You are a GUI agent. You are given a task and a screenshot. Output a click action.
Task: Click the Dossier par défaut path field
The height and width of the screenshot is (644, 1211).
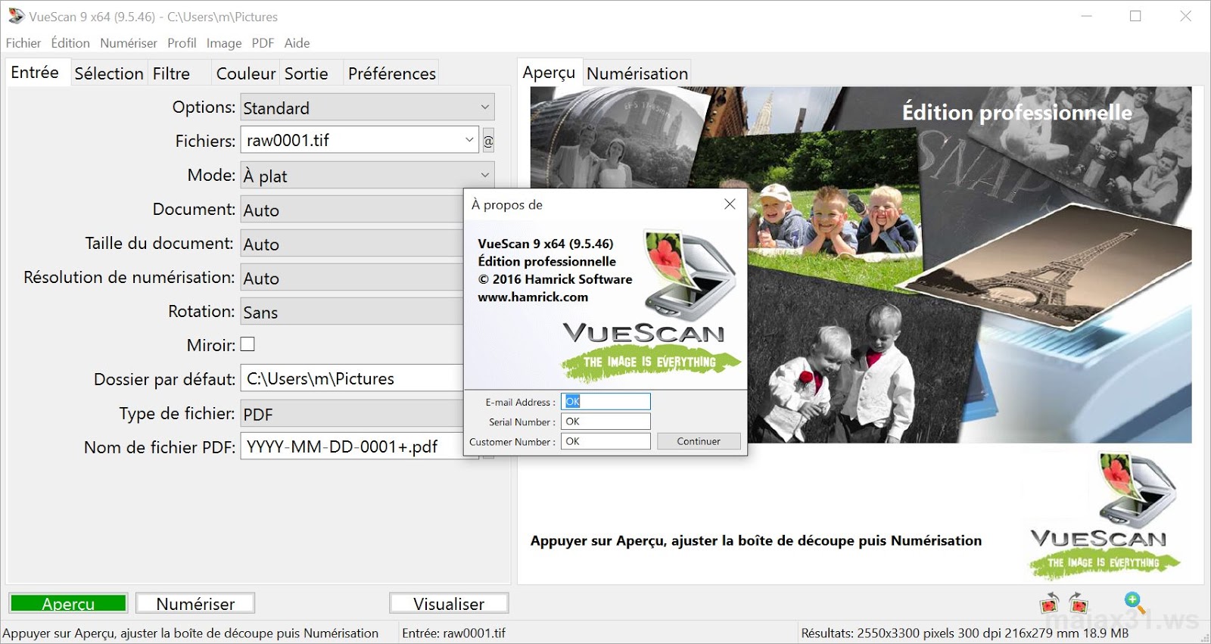(352, 378)
